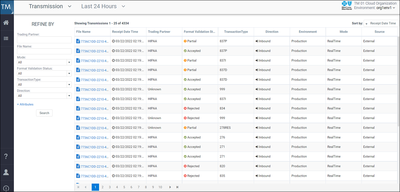Image resolution: width=400 pixels, height=192 pixels.
Task: Jump to the last page using the end icon
Action: (x=177, y=187)
